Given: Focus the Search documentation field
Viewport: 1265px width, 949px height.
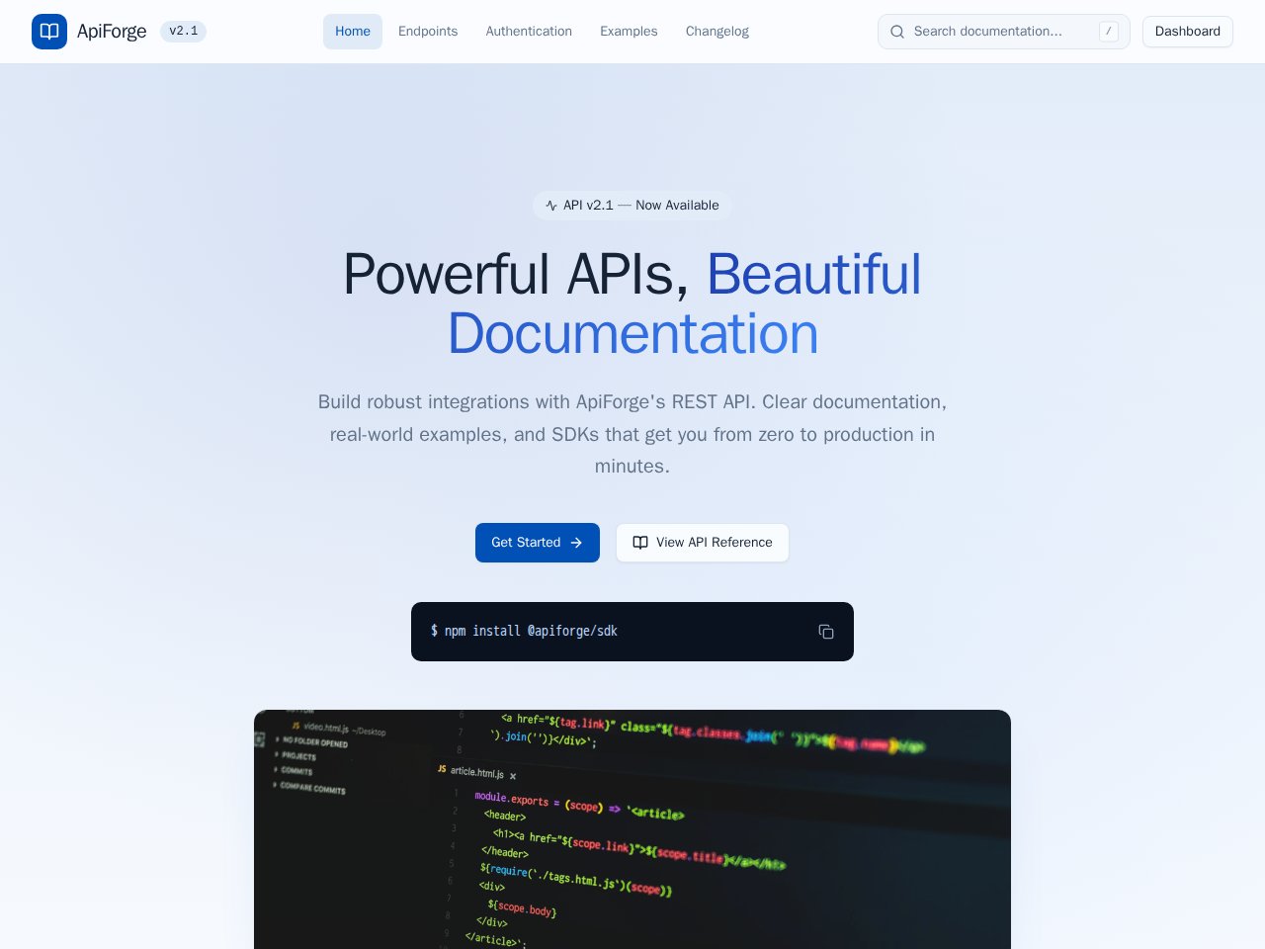Looking at the screenshot, I should point(1004,32).
